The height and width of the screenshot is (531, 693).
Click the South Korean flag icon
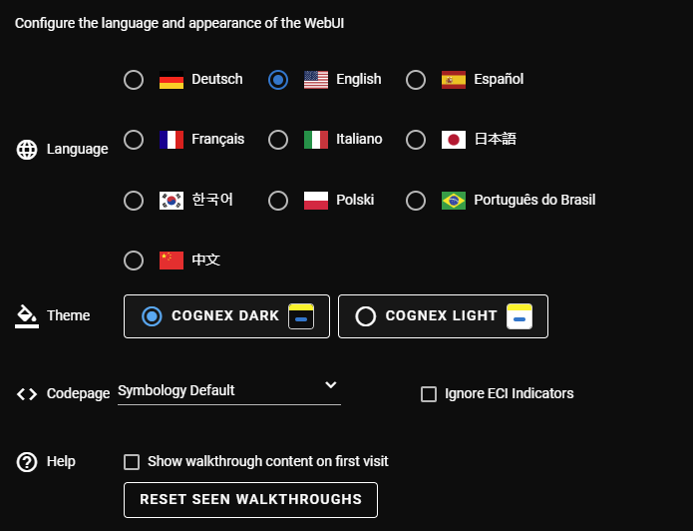172,201
